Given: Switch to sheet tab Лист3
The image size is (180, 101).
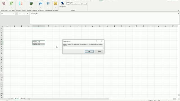Looking at the screenshot, I should tap(23, 99).
